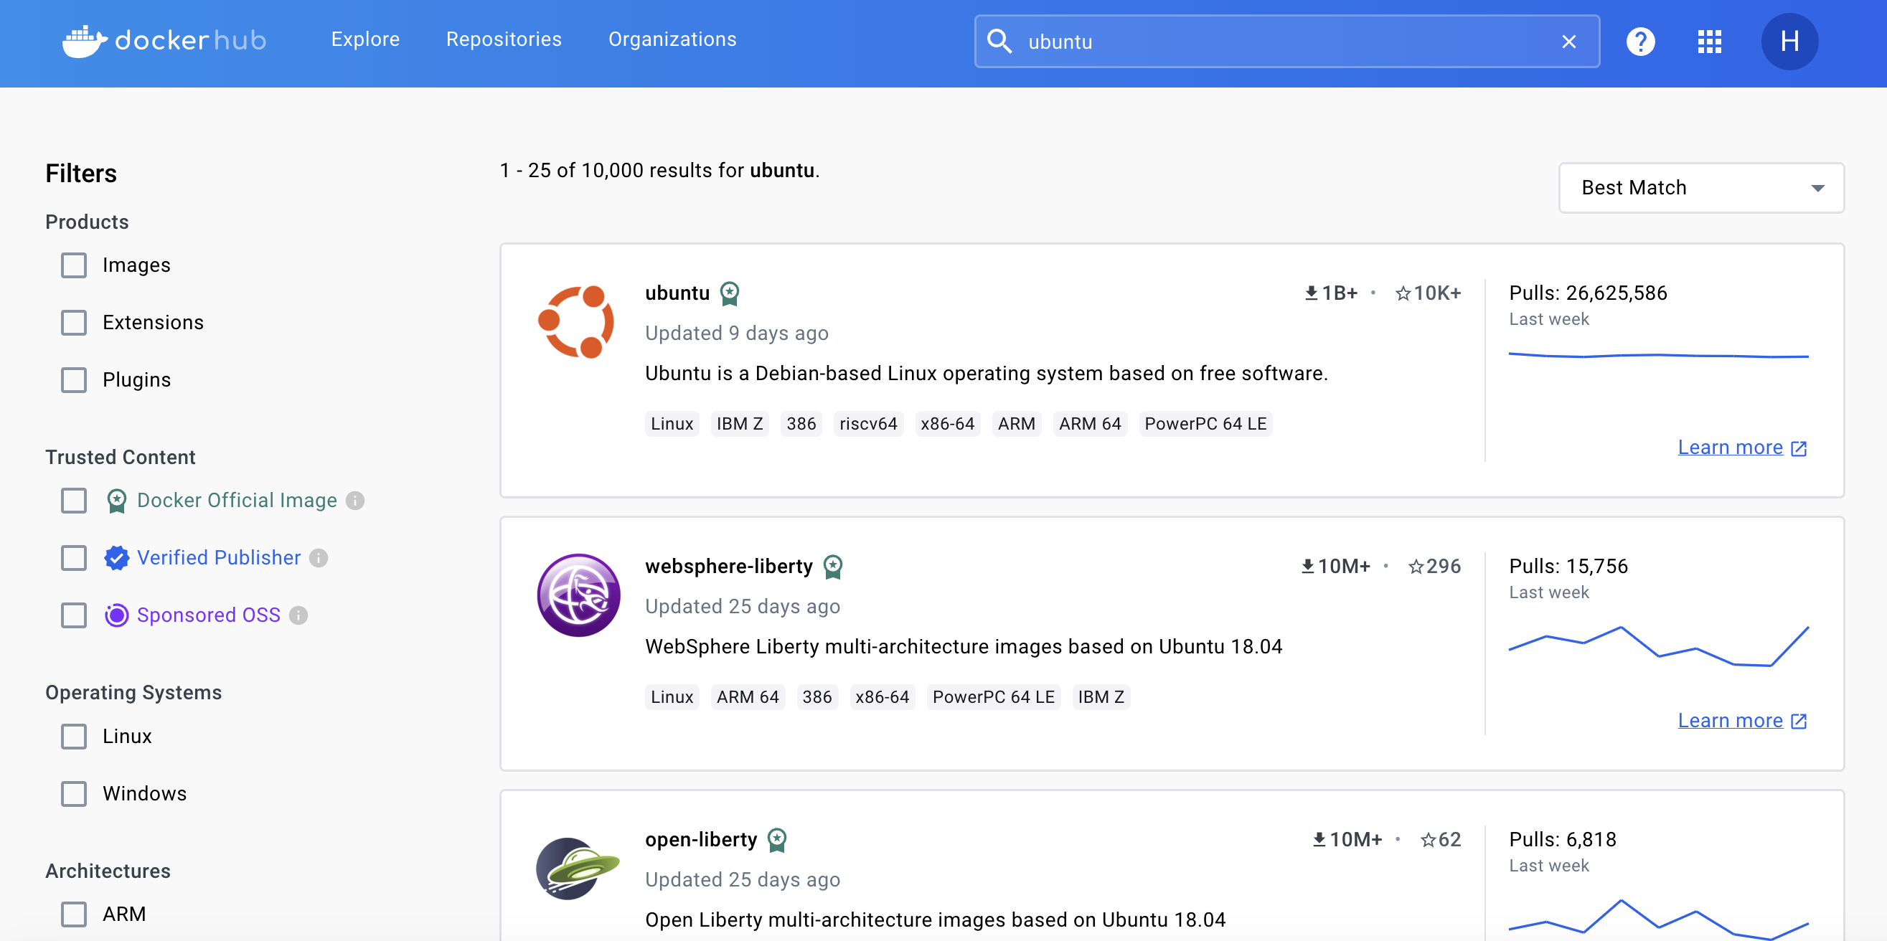Open the Best Match sort dropdown

(1701, 188)
